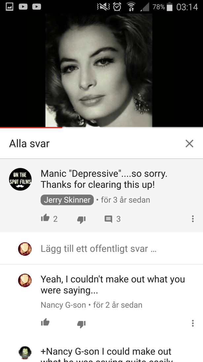Image resolution: width=203 pixels, height=362 pixels.
Task: Open replies icon showing 3 replies
Action: [x=108, y=219]
